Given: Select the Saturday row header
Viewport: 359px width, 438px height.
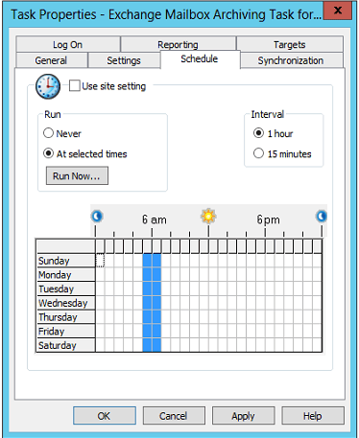Looking at the screenshot, I should click(65, 345).
